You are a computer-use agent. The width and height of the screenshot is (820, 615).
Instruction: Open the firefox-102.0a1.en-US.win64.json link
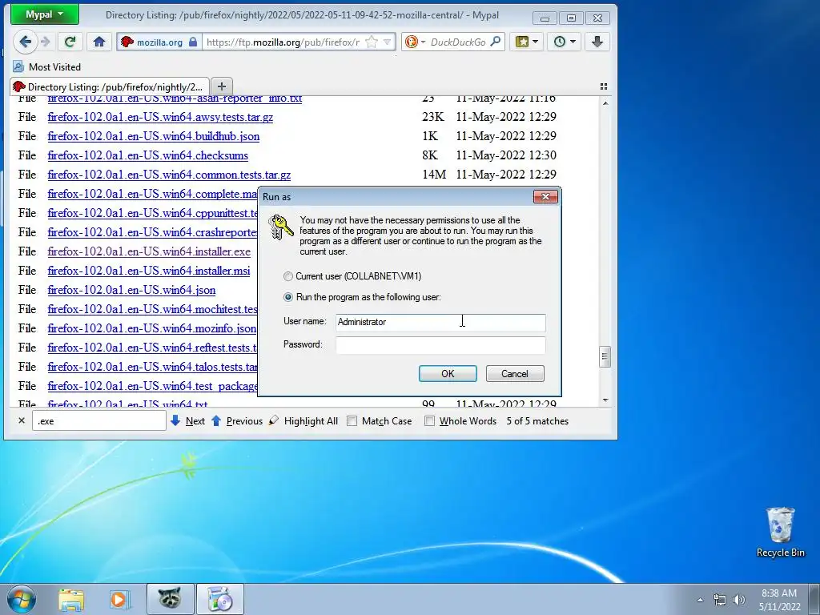(x=131, y=290)
